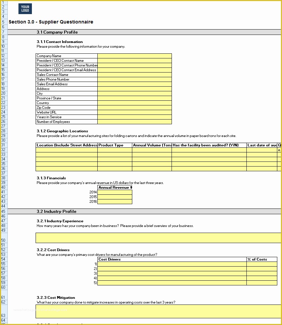Select the yellow cell next to City
The image size is (282, 325).
[135, 93]
